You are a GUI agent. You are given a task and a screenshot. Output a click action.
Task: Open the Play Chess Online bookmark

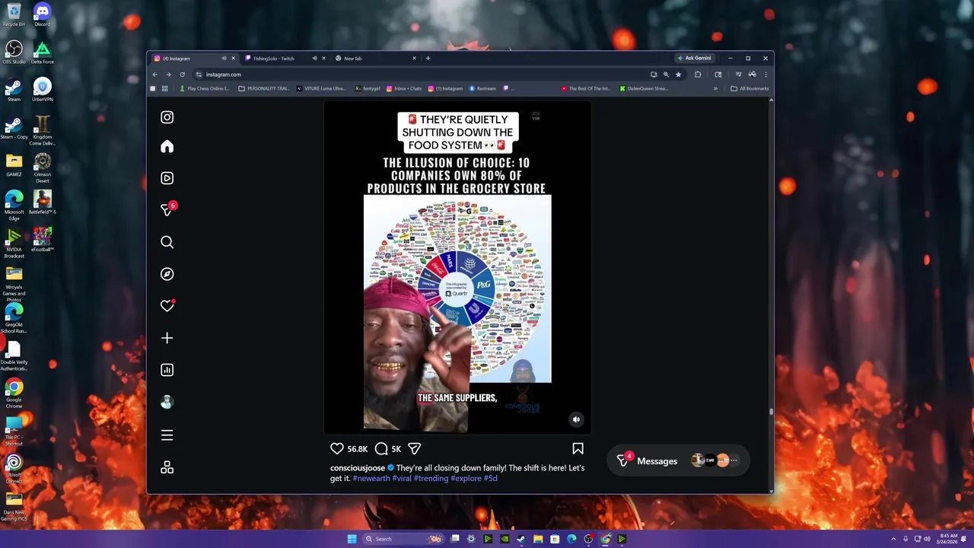[x=204, y=89]
